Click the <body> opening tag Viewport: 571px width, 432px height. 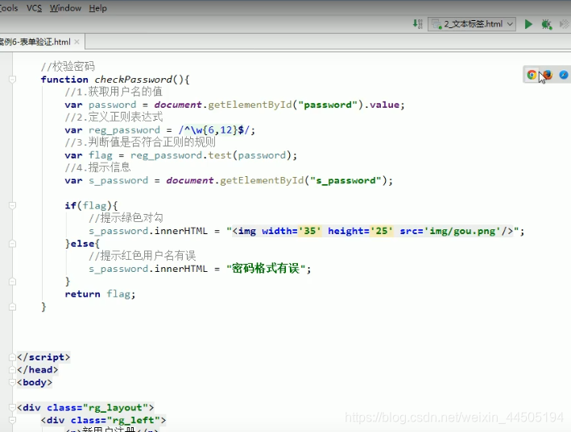[x=35, y=383]
